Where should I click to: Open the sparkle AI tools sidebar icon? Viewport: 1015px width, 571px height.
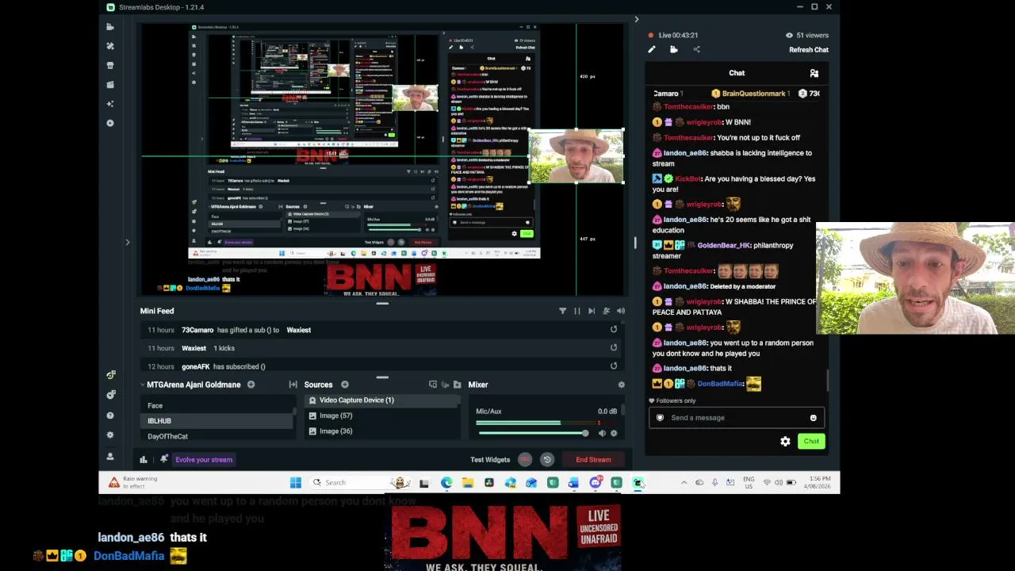(x=110, y=103)
